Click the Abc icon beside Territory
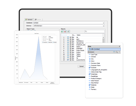 pos(90,89)
